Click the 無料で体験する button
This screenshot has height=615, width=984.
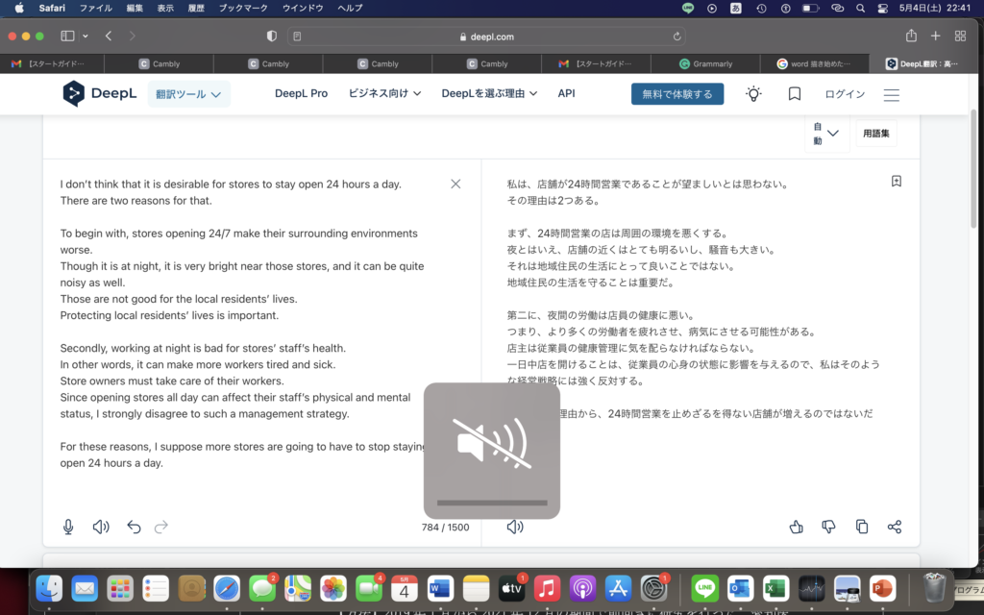[x=676, y=94]
